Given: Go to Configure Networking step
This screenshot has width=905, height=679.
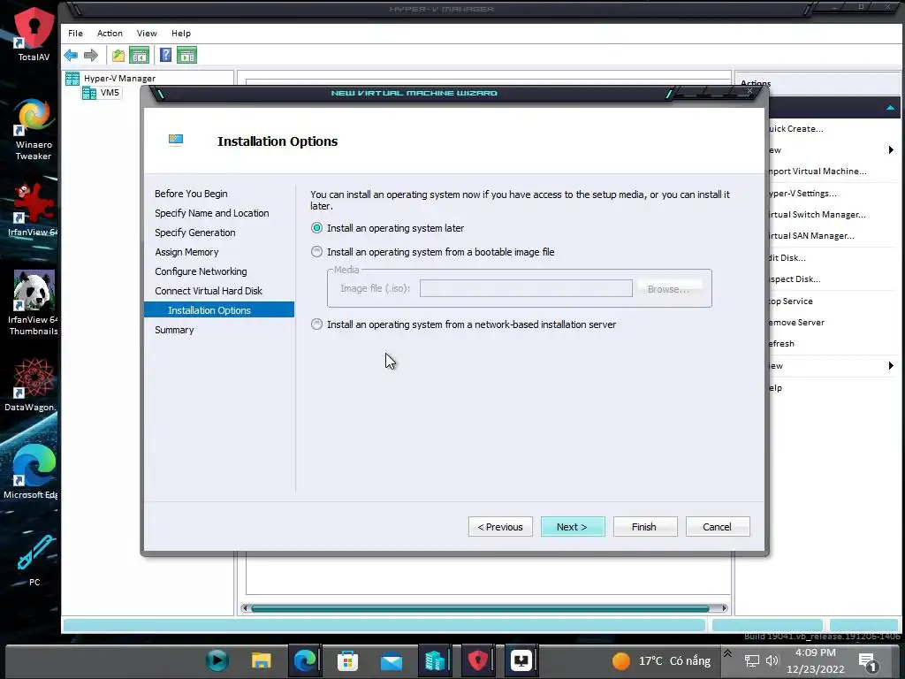Looking at the screenshot, I should (201, 271).
